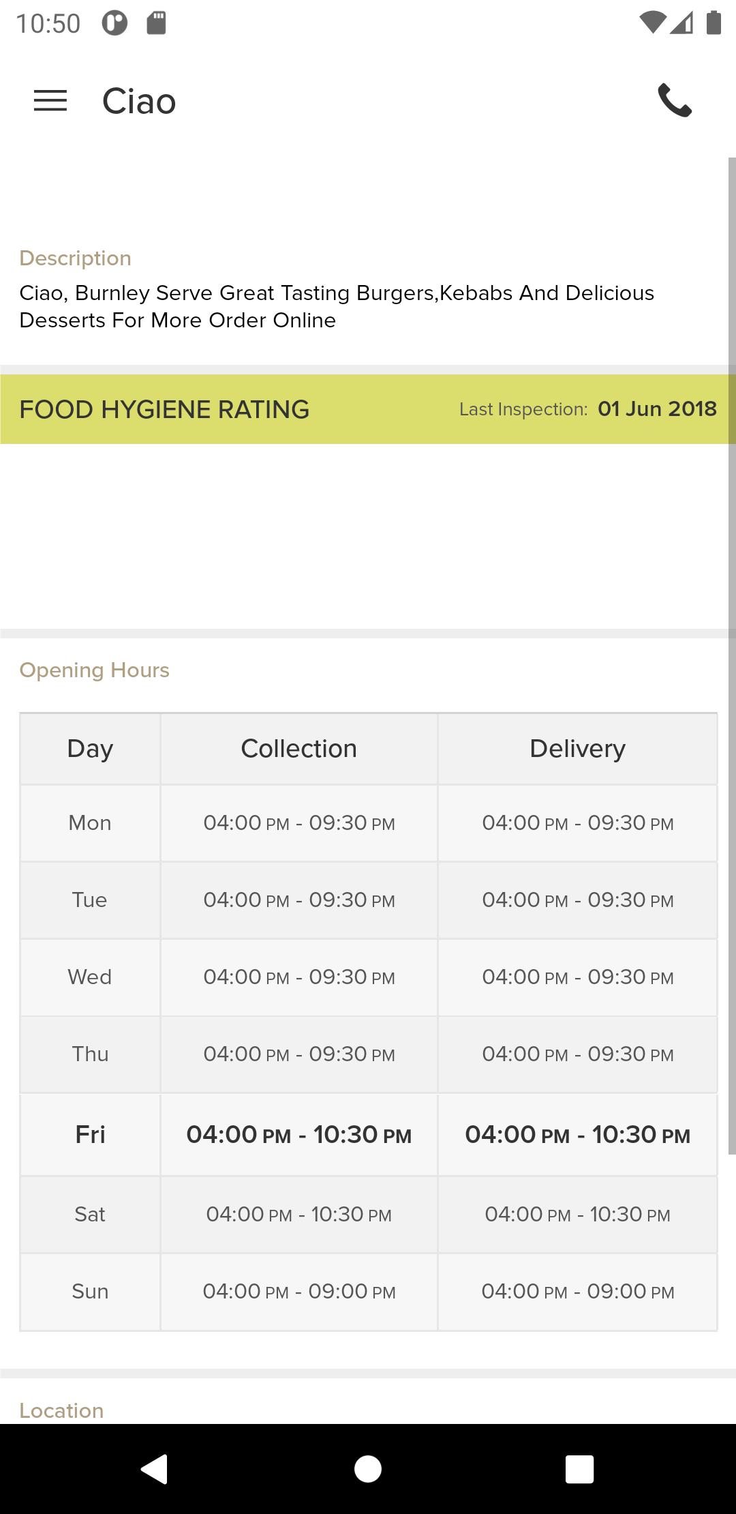Tap the Android home button
Image resolution: width=736 pixels, height=1514 pixels.
pyautogui.click(x=368, y=1468)
